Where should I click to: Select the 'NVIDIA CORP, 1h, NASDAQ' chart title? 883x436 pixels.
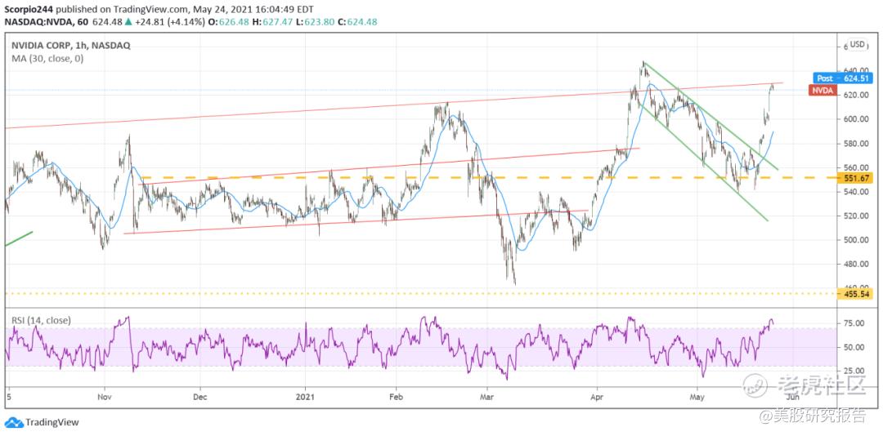click(71, 47)
